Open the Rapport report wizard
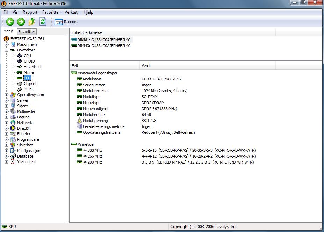 pos(66,22)
